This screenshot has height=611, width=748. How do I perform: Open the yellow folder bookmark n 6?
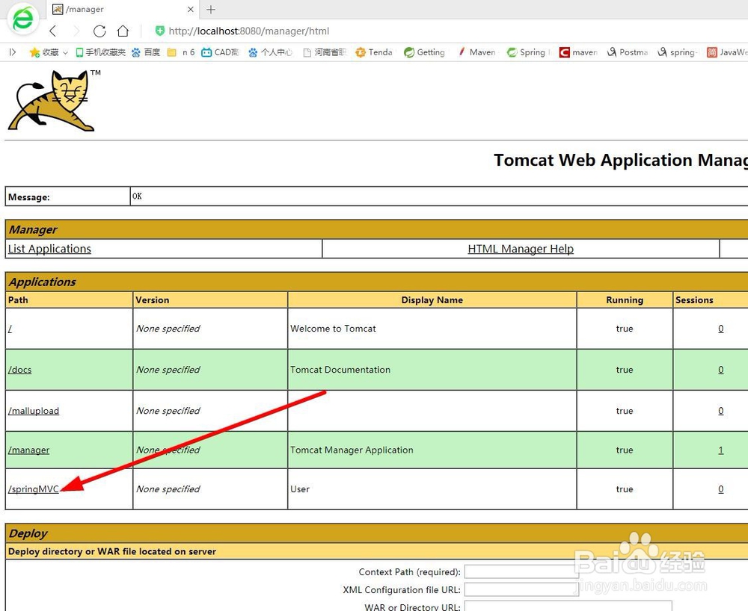coord(181,52)
